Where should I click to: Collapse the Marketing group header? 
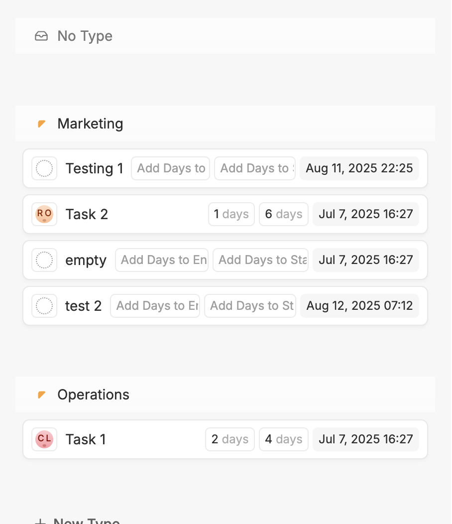click(90, 124)
